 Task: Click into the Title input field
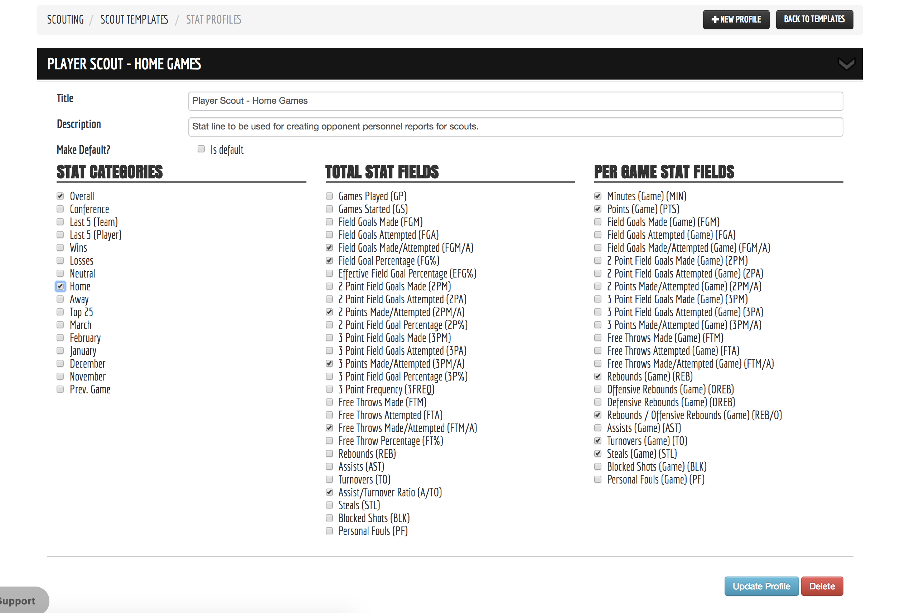tap(515, 101)
